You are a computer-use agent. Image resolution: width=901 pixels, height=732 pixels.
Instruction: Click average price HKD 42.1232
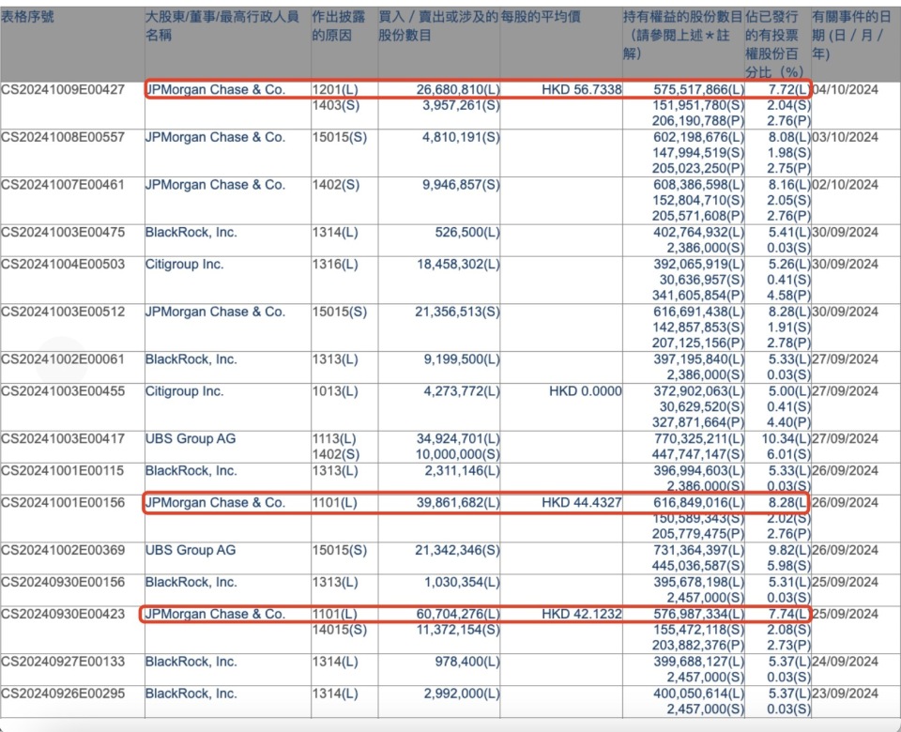click(582, 614)
